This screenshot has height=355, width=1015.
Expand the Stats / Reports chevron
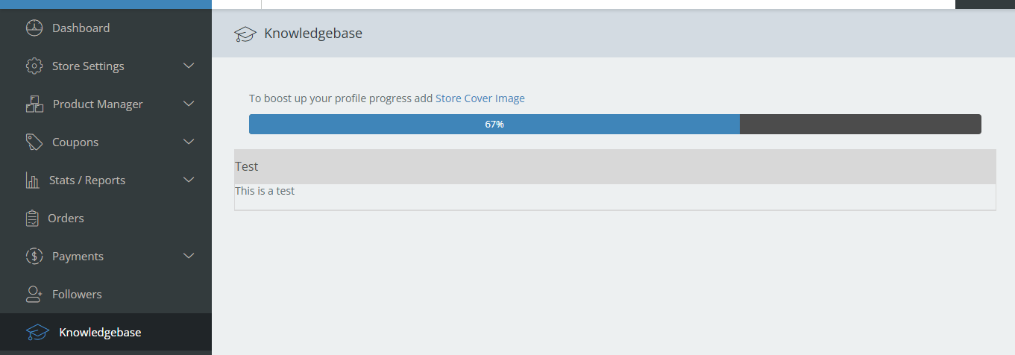(189, 180)
